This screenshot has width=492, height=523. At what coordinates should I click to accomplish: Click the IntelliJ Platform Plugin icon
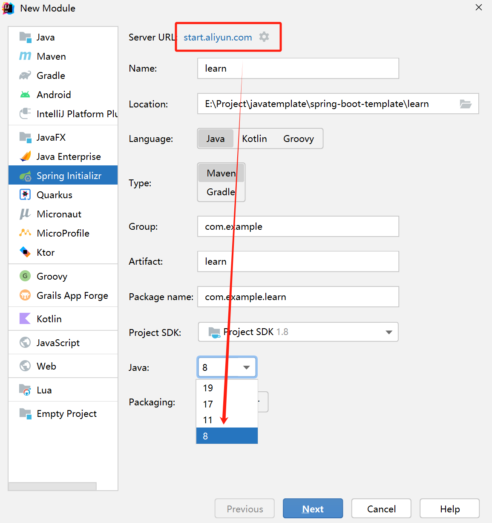click(x=25, y=114)
